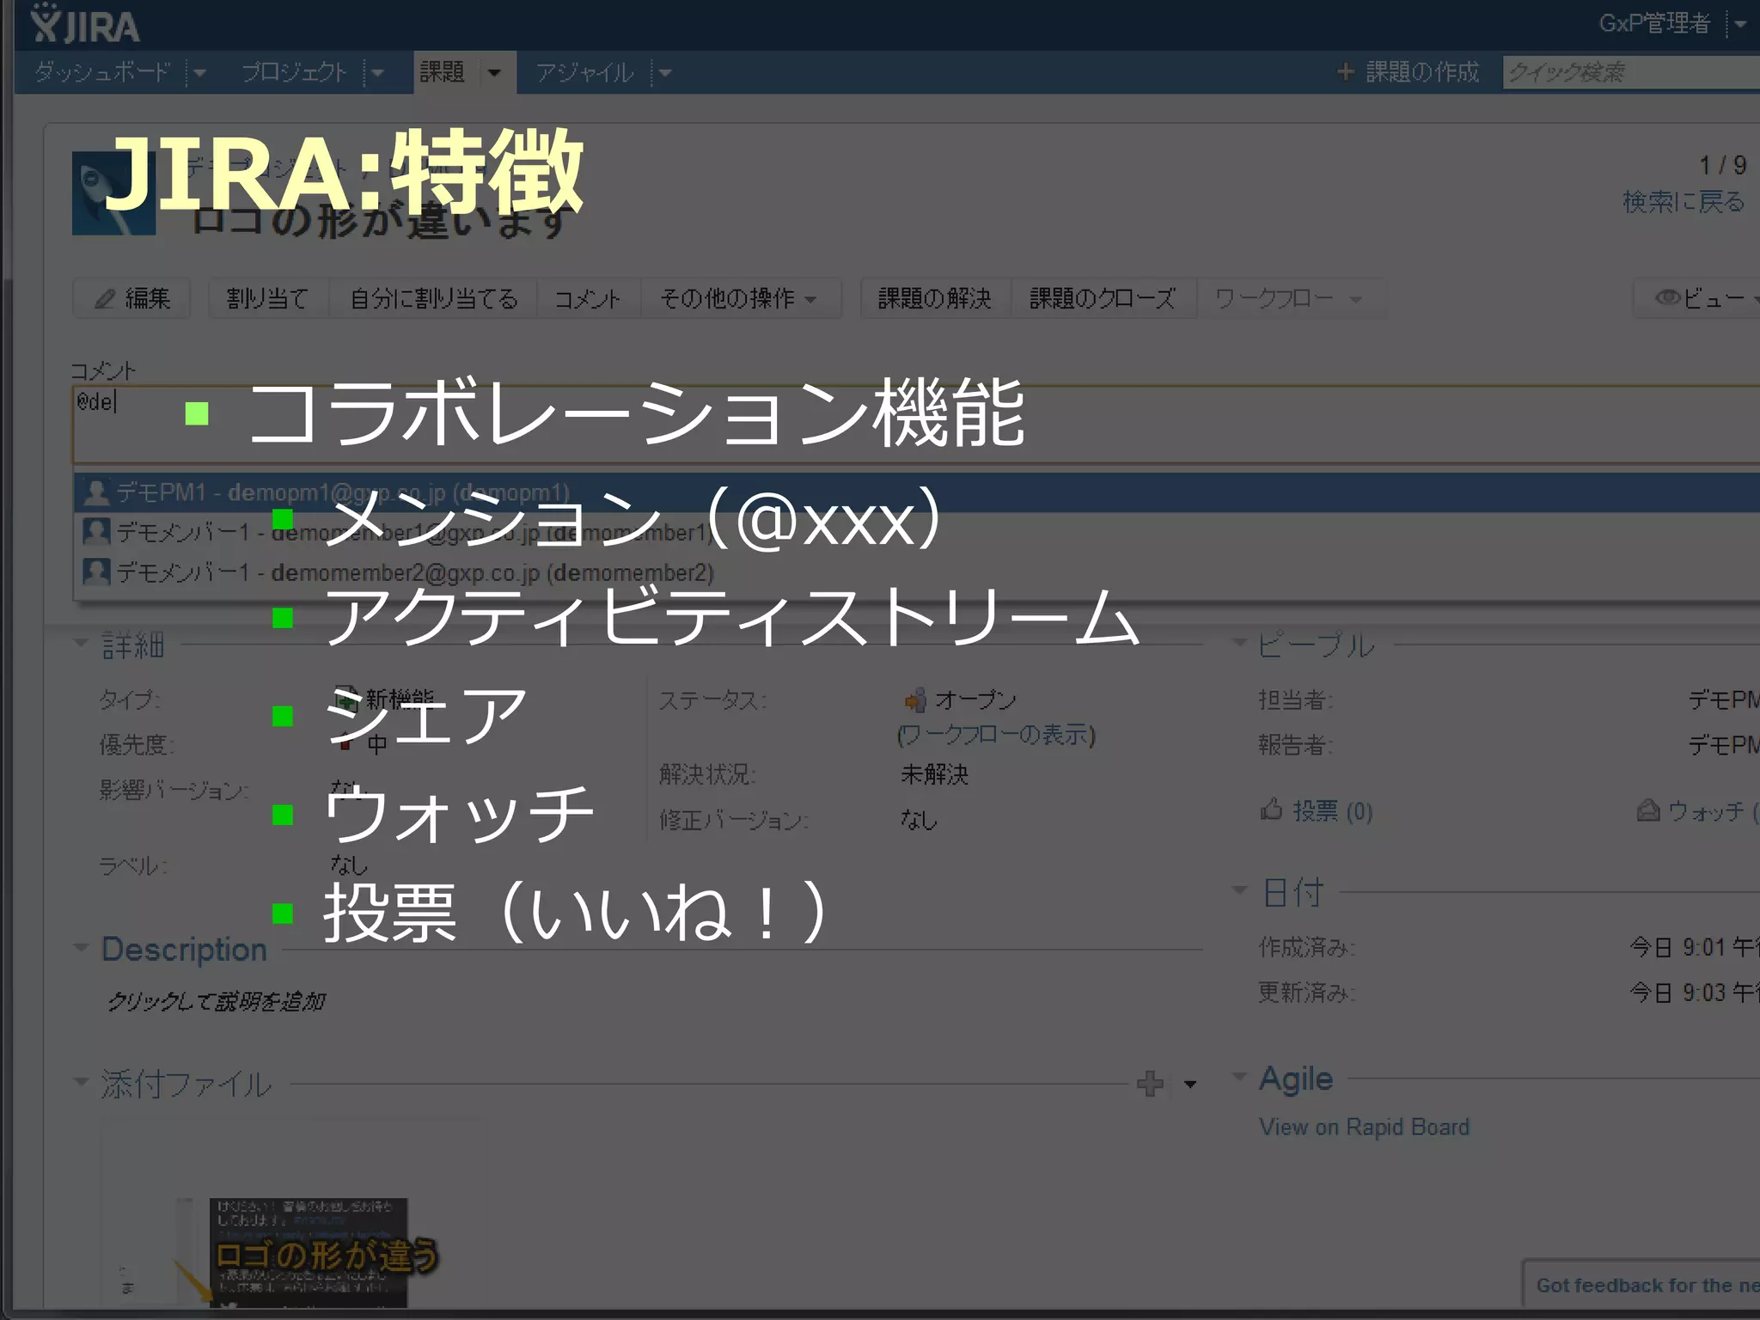
Task: Expand the プロジェクト dropdown arrow
Action: [377, 73]
